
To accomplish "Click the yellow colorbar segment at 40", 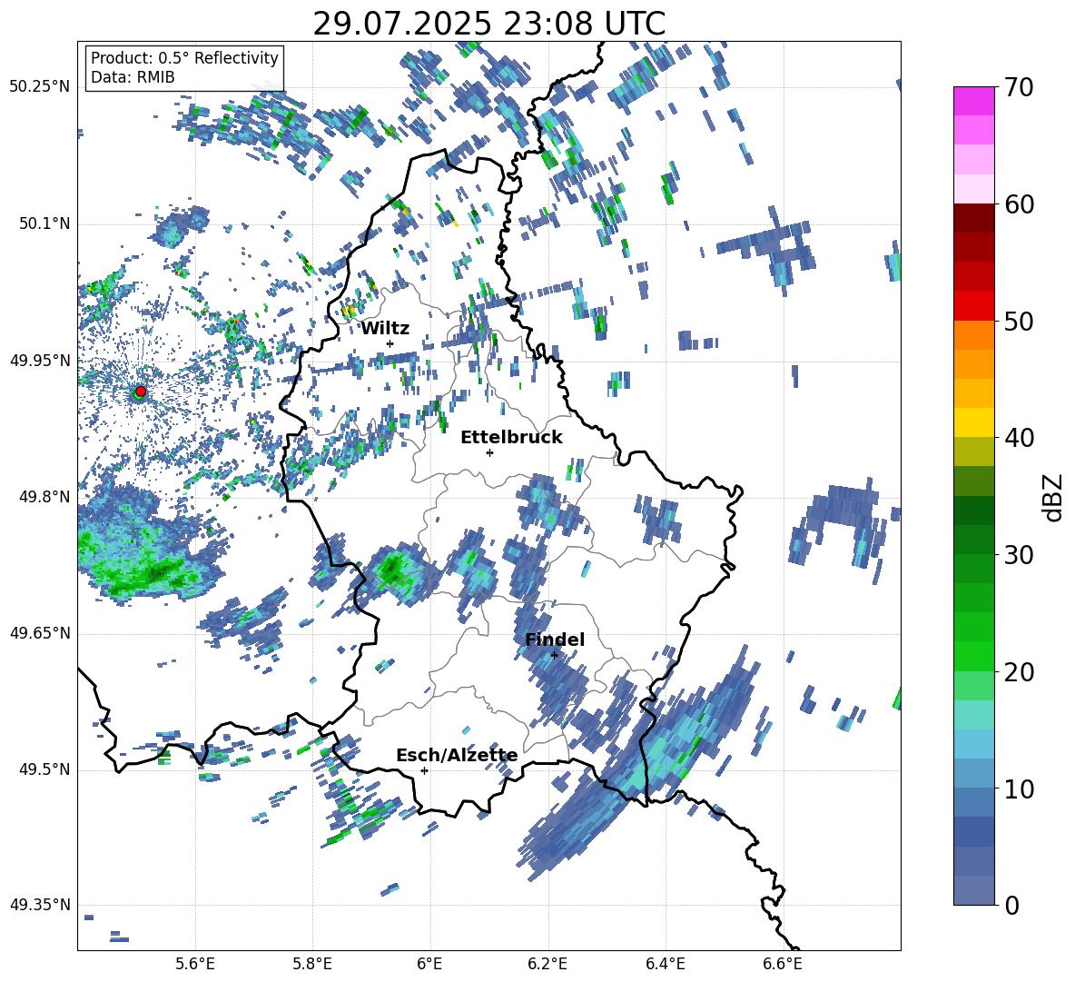I will click(973, 422).
